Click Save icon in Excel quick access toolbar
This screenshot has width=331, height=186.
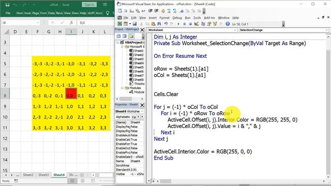click(x=7, y=5)
